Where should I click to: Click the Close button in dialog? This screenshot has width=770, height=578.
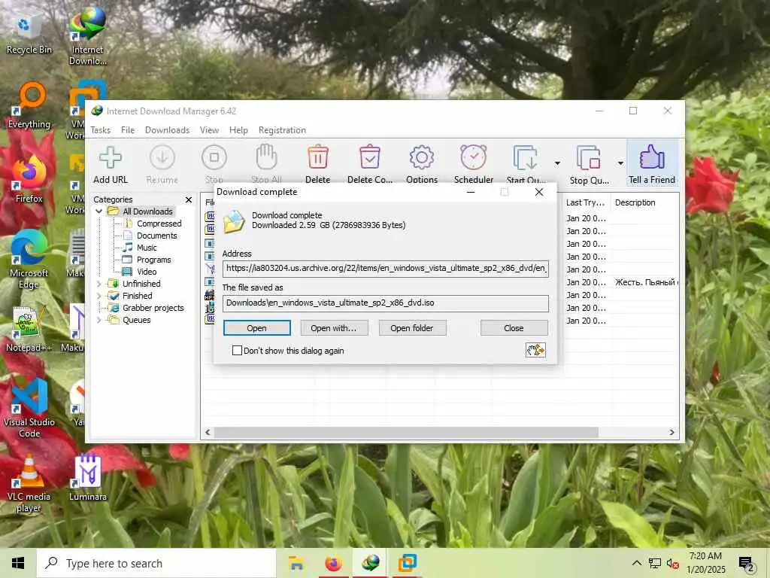tap(514, 328)
